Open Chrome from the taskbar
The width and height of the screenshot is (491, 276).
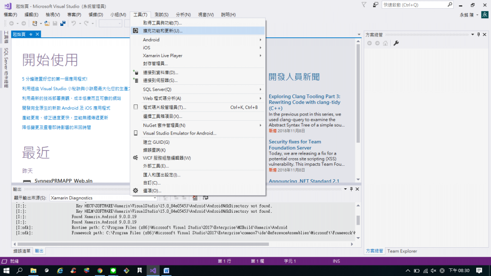pos(100,270)
